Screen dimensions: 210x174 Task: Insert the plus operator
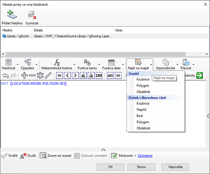[25, 75]
